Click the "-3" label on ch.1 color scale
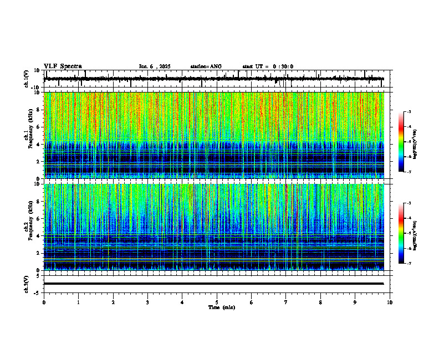Viewport: 439px width, 339px height. pos(409,112)
